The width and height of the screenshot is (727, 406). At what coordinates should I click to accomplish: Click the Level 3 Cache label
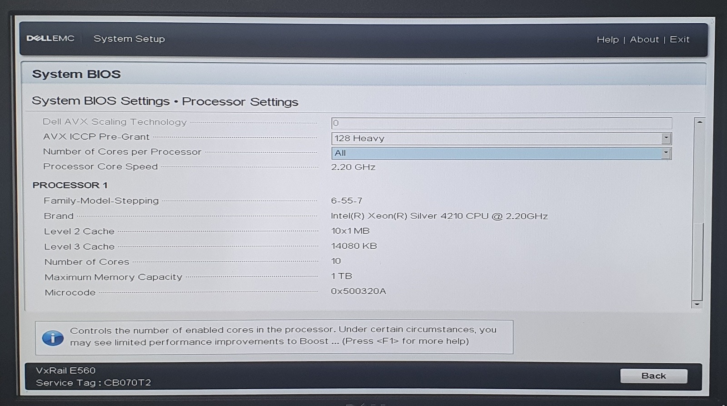79,246
